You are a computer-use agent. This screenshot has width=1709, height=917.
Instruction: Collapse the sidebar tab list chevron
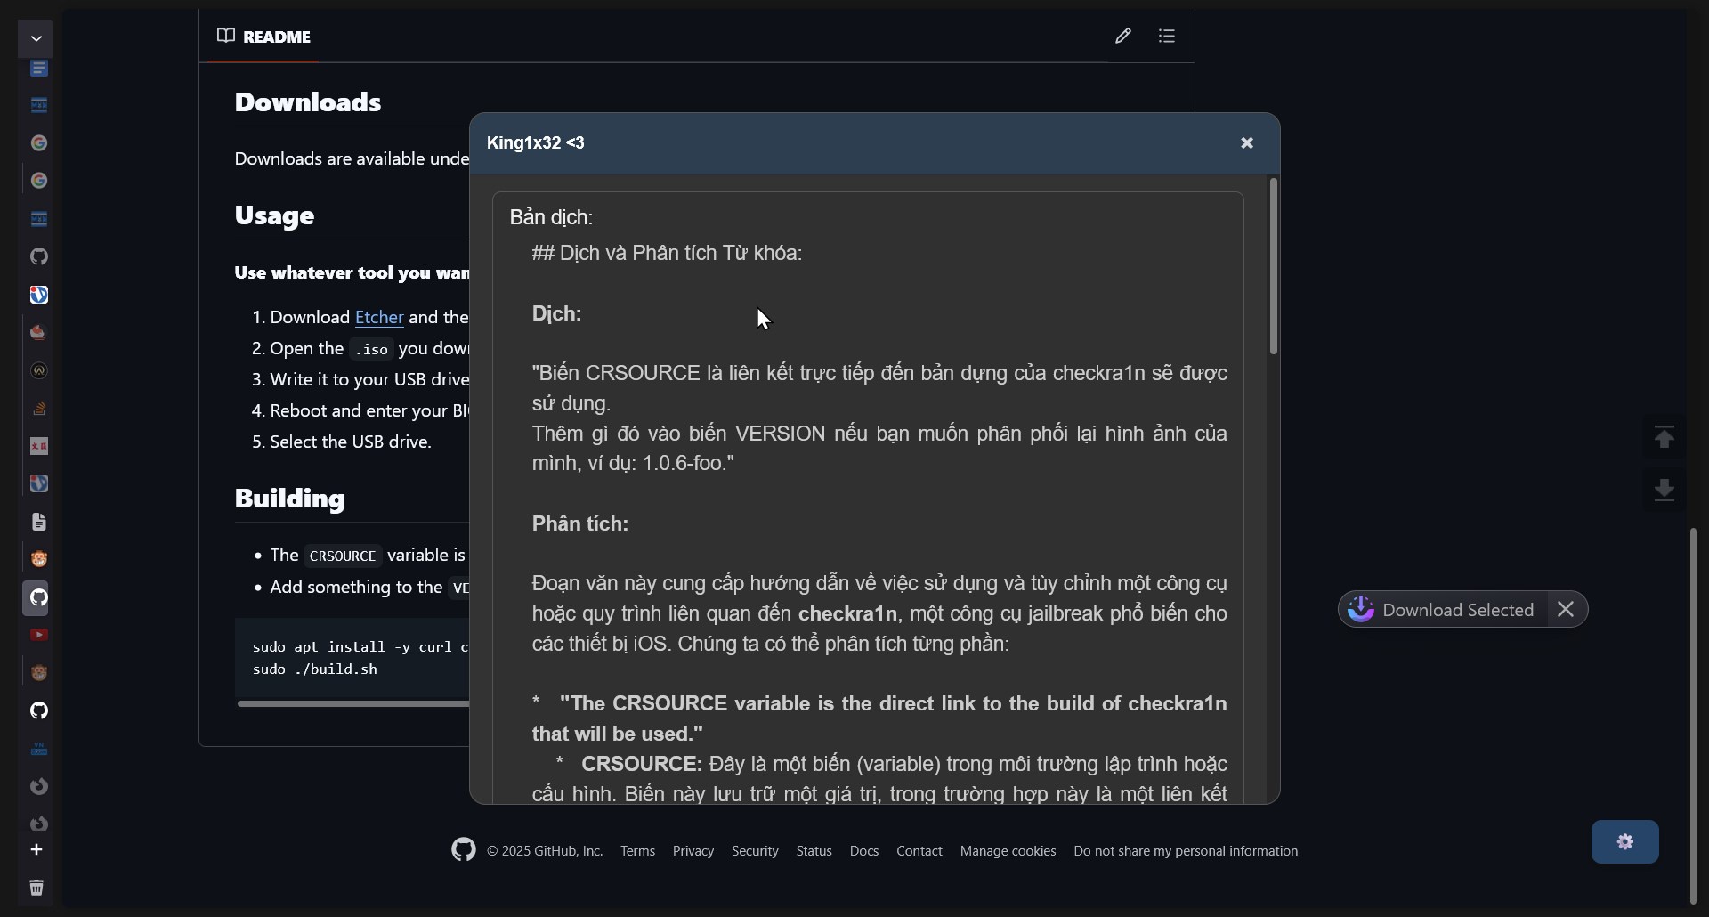36,38
